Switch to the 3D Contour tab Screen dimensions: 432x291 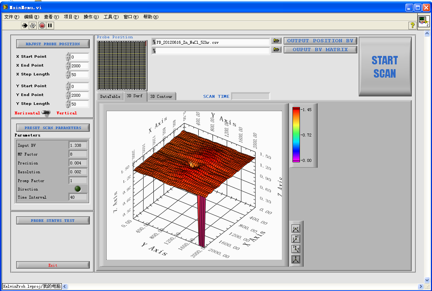pos(161,96)
